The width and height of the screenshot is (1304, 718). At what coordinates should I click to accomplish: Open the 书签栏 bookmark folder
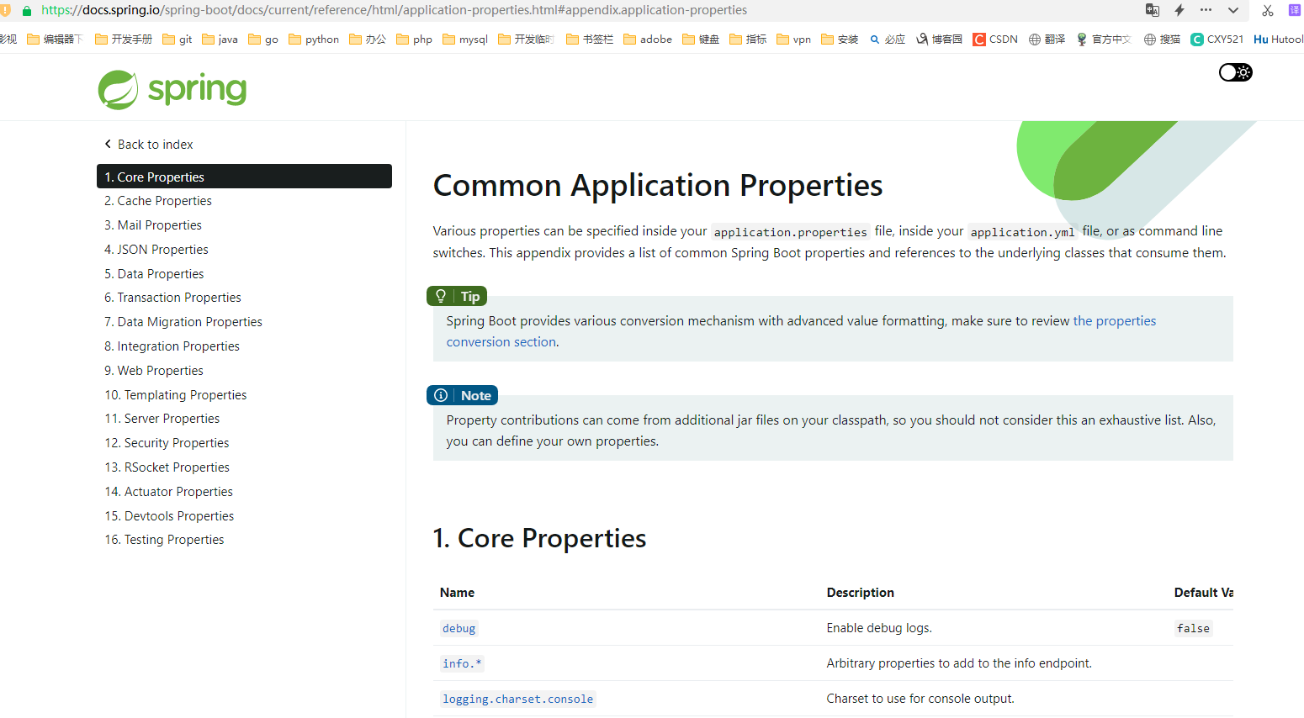click(590, 40)
